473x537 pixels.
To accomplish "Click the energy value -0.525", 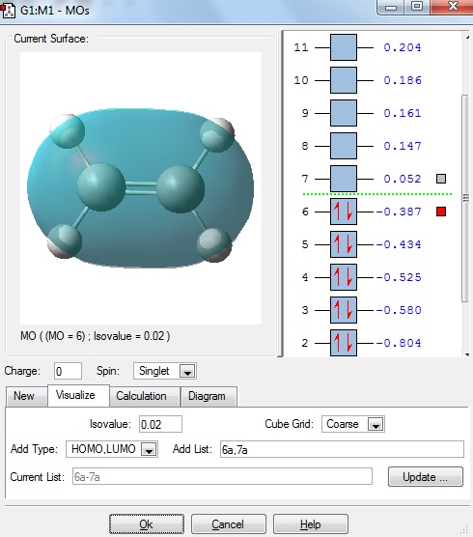I will [399, 277].
